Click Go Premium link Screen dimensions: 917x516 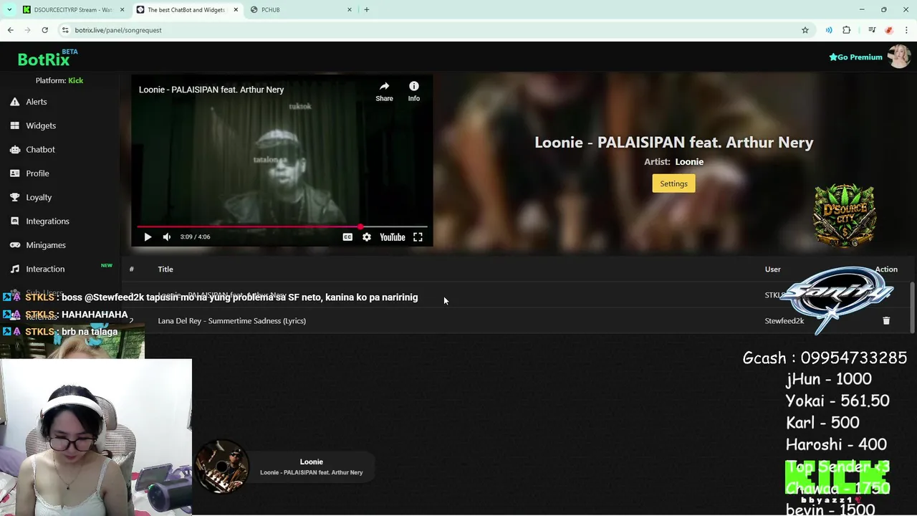click(855, 57)
